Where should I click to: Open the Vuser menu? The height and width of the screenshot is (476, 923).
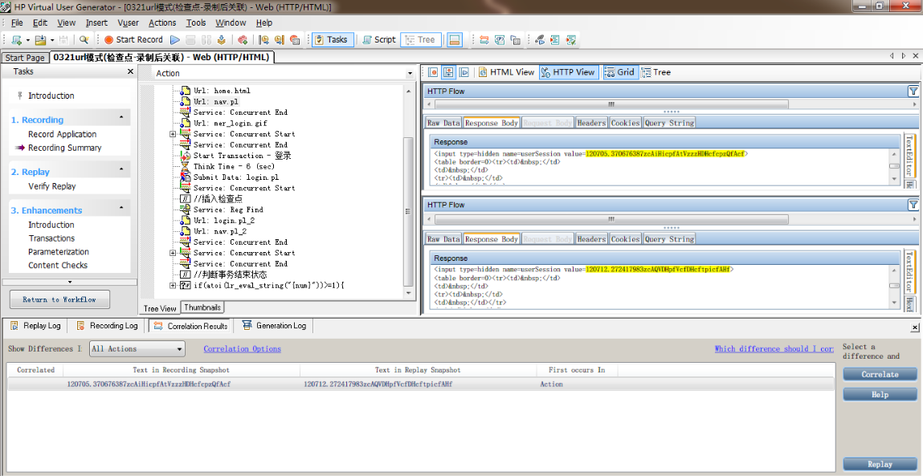[129, 23]
